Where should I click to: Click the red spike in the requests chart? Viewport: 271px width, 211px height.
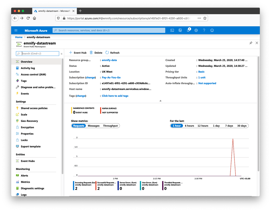(x=233, y=157)
